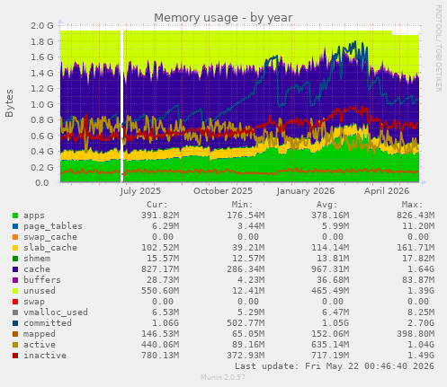Viewport: 447px width, 387px height.
Task: Click the swap_cache orange legend swatch
Action: 15,237
